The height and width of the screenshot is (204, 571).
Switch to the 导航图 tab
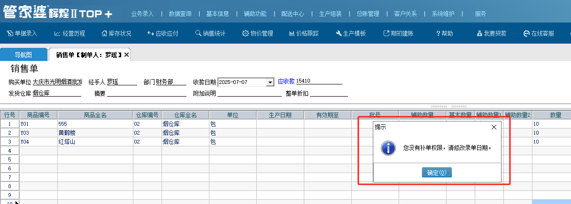[x=23, y=55]
